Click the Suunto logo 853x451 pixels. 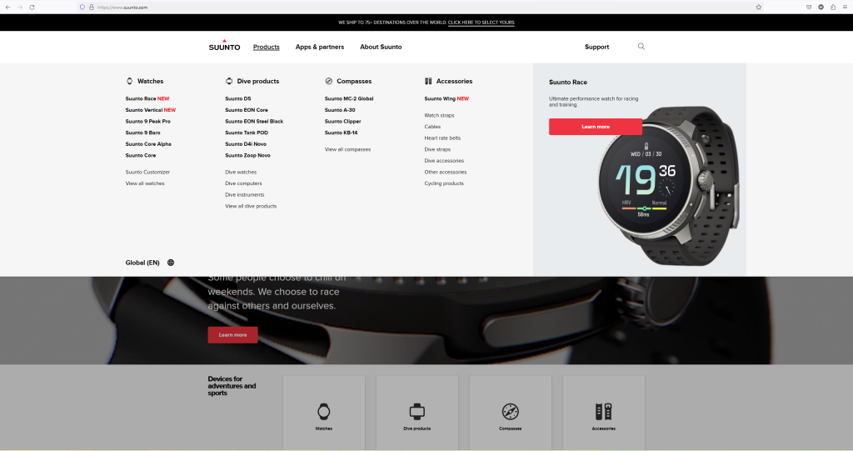click(x=224, y=46)
